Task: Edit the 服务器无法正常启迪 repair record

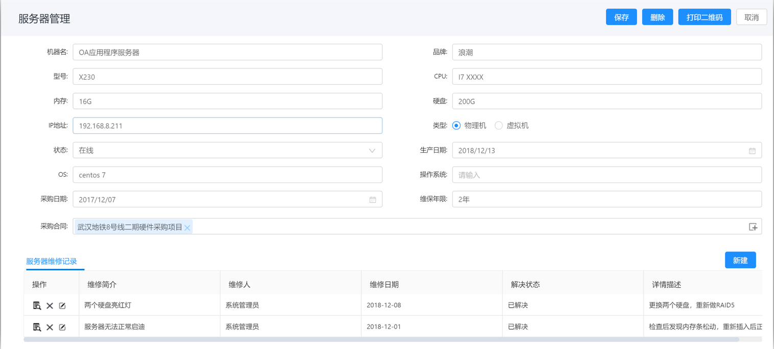Action: click(62, 327)
